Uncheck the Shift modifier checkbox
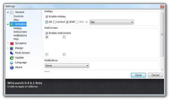Image resolution: width=170 pixels, height=100 pixels. click(x=67, y=22)
